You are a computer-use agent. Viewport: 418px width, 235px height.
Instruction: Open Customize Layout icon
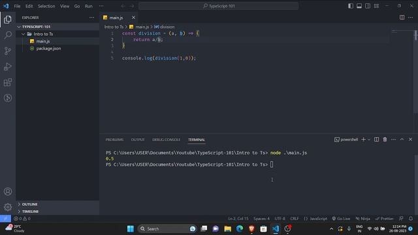click(x=376, y=6)
